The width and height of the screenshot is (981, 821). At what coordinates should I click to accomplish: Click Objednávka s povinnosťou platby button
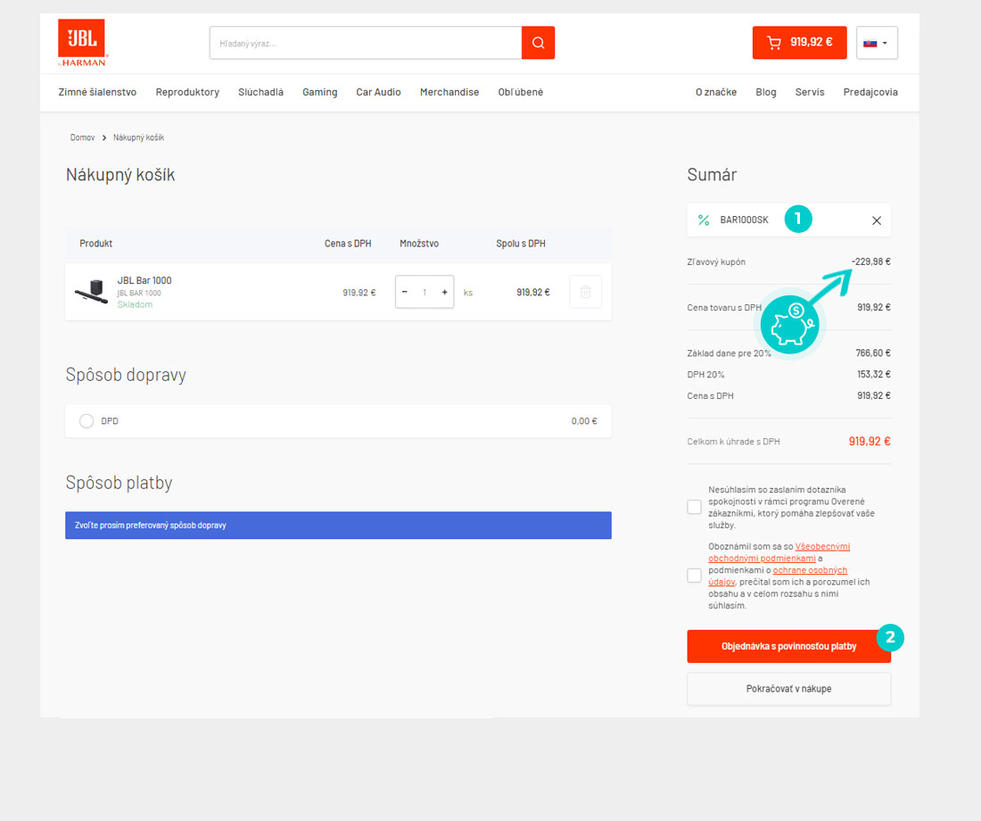(789, 646)
